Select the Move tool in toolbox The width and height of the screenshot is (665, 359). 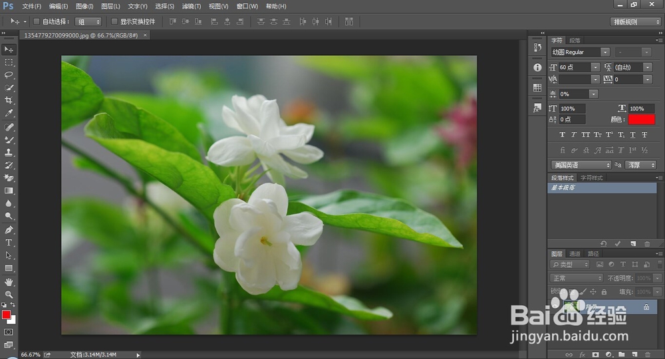(x=9, y=50)
